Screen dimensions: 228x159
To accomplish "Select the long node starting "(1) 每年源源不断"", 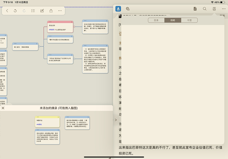I will [95, 60].
